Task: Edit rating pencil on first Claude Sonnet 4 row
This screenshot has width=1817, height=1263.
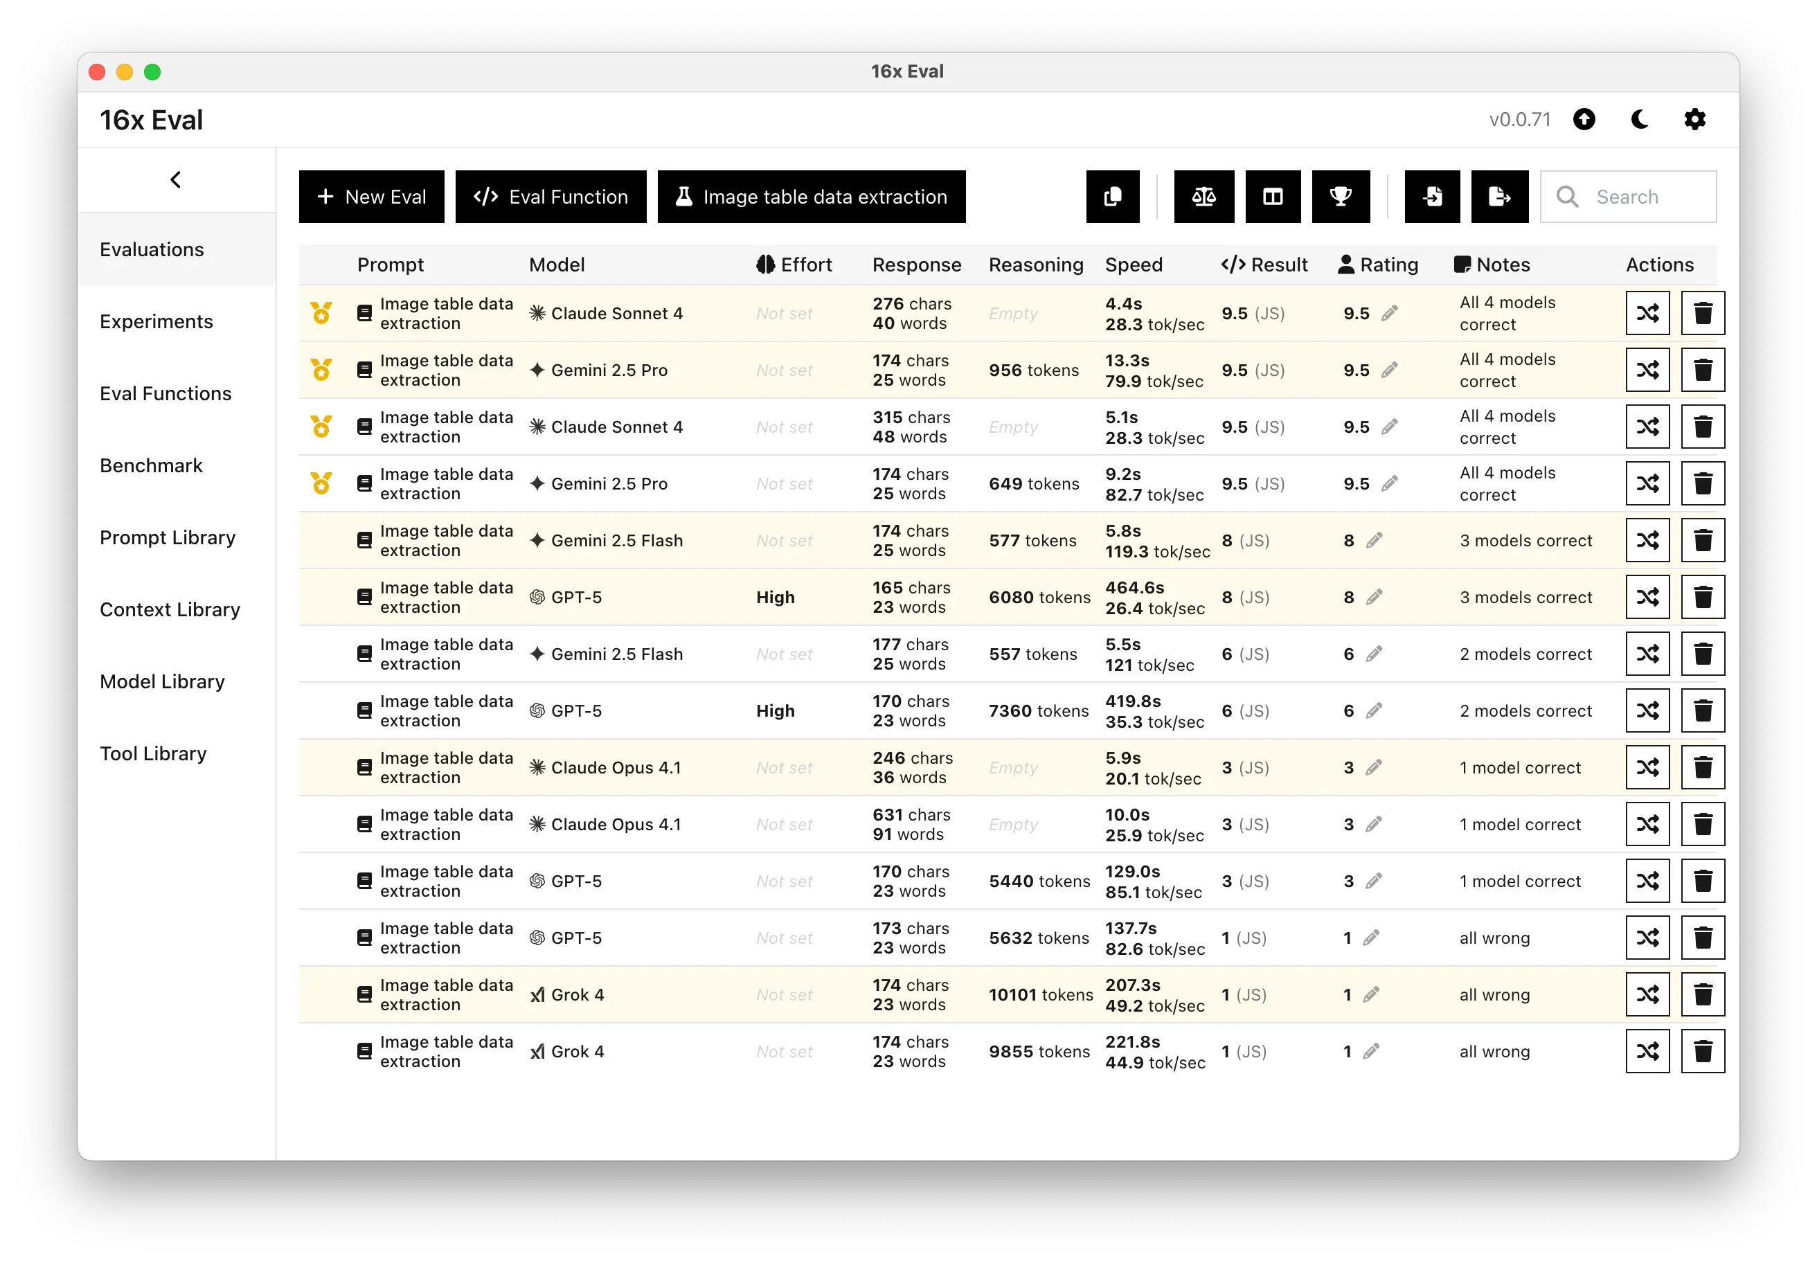Action: click(x=1390, y=314)
